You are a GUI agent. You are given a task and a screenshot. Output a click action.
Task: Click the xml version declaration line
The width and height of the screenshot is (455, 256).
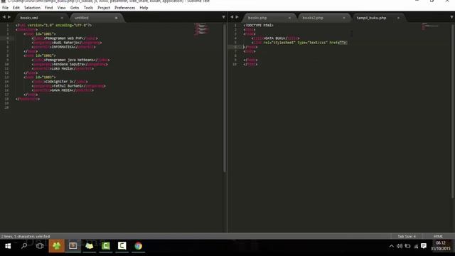click(x=54, y=26)
